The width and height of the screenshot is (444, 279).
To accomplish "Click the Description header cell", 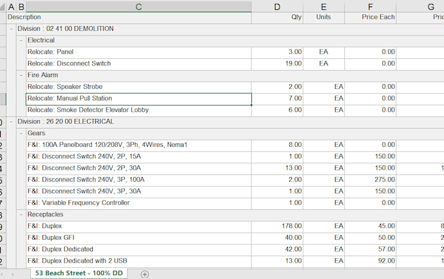I will [x=129, y=17].
